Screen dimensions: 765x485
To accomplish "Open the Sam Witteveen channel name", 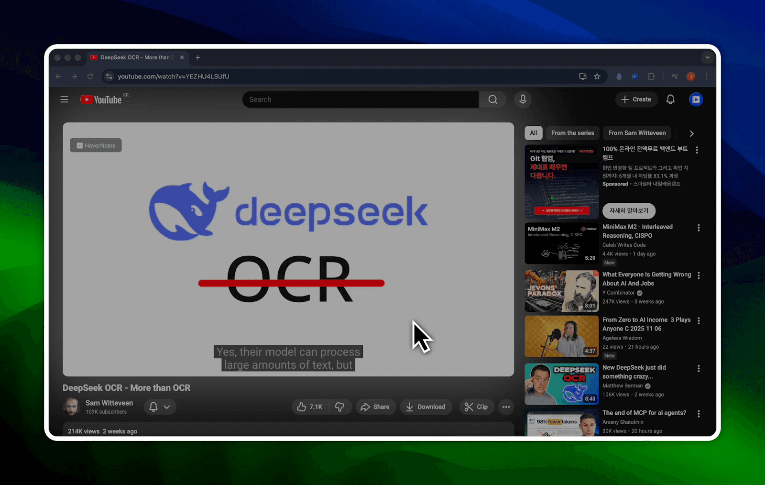I will [x=109, y=403].
